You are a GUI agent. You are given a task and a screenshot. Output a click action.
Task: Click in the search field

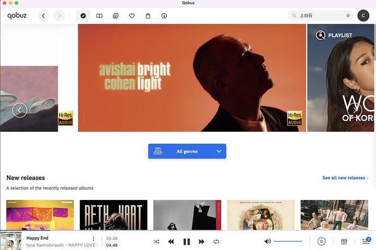(321, 16)
